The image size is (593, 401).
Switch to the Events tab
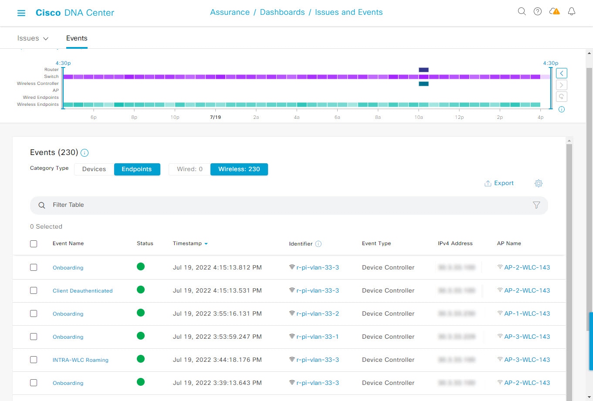pos(77,38)
